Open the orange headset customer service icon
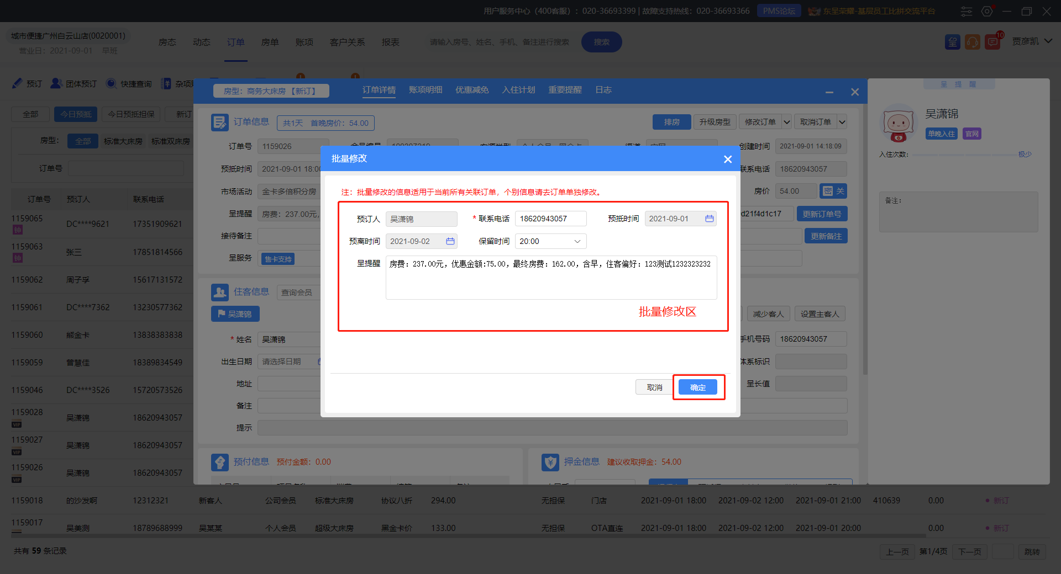Viewport: 1061px width, 574px height. 973,42
